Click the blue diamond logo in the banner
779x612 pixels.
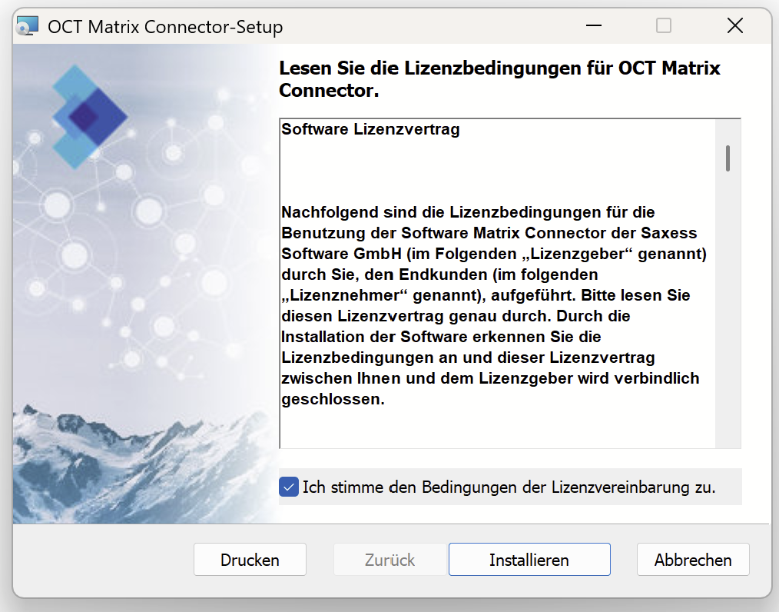(89, 116)
